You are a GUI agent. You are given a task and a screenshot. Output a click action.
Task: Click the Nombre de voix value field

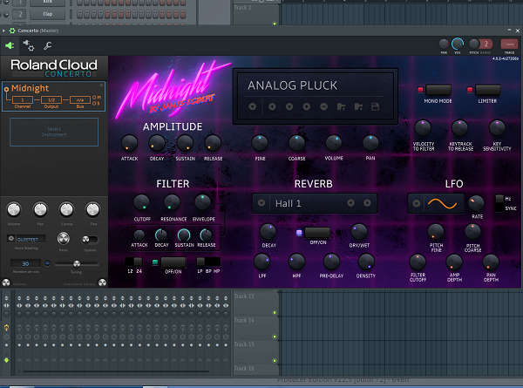[25, 263]
